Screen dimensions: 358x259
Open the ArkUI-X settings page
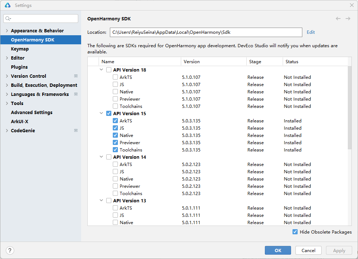coord(41,122)
